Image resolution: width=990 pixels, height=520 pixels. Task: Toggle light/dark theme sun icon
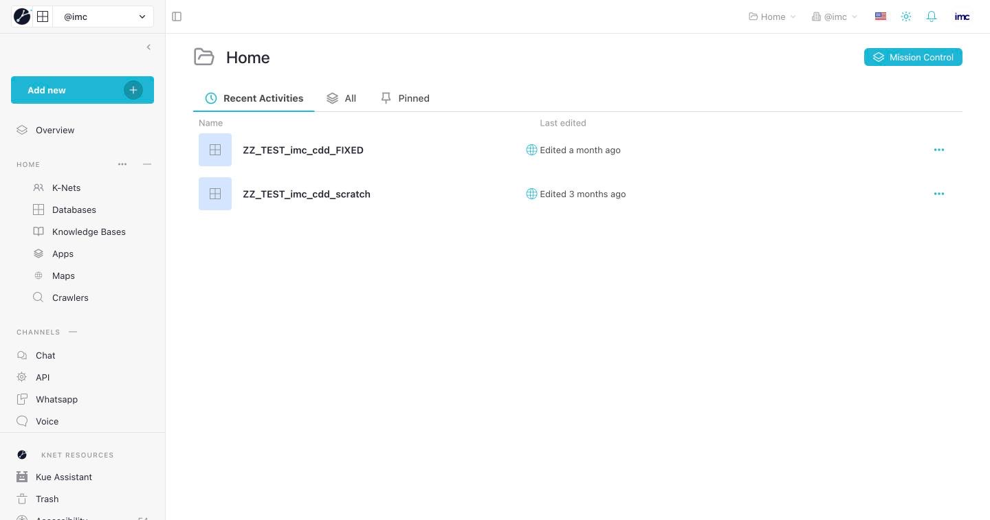[x=906, y=16]
